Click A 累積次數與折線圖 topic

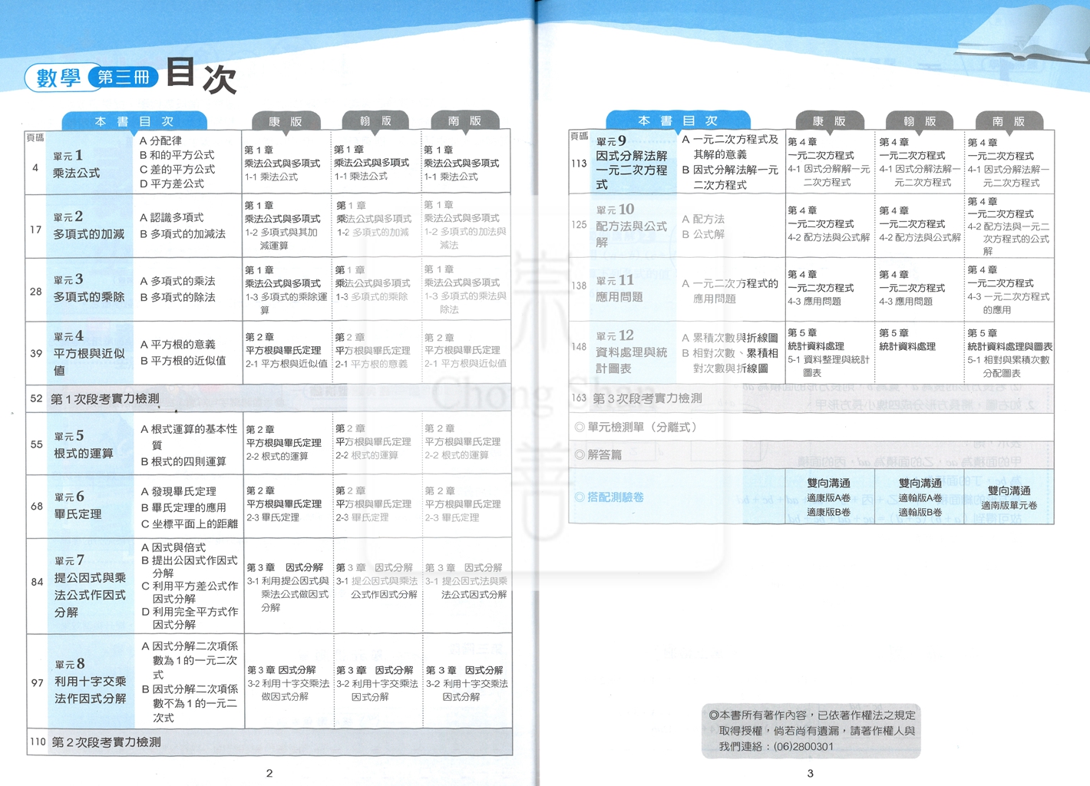(730, 338)
